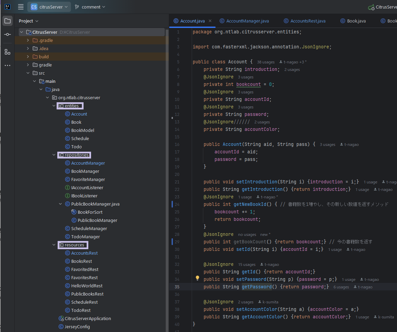Open ScheduleManager in the tree
Image resolution: width=397 pixels, height=332 pixels.
pos(89,228)
